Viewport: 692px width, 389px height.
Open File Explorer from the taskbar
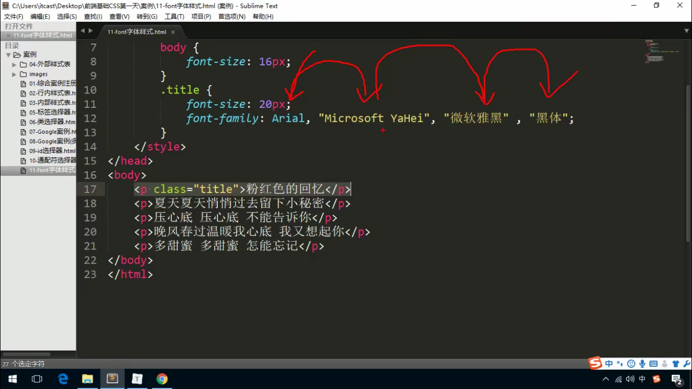point(87,379)
